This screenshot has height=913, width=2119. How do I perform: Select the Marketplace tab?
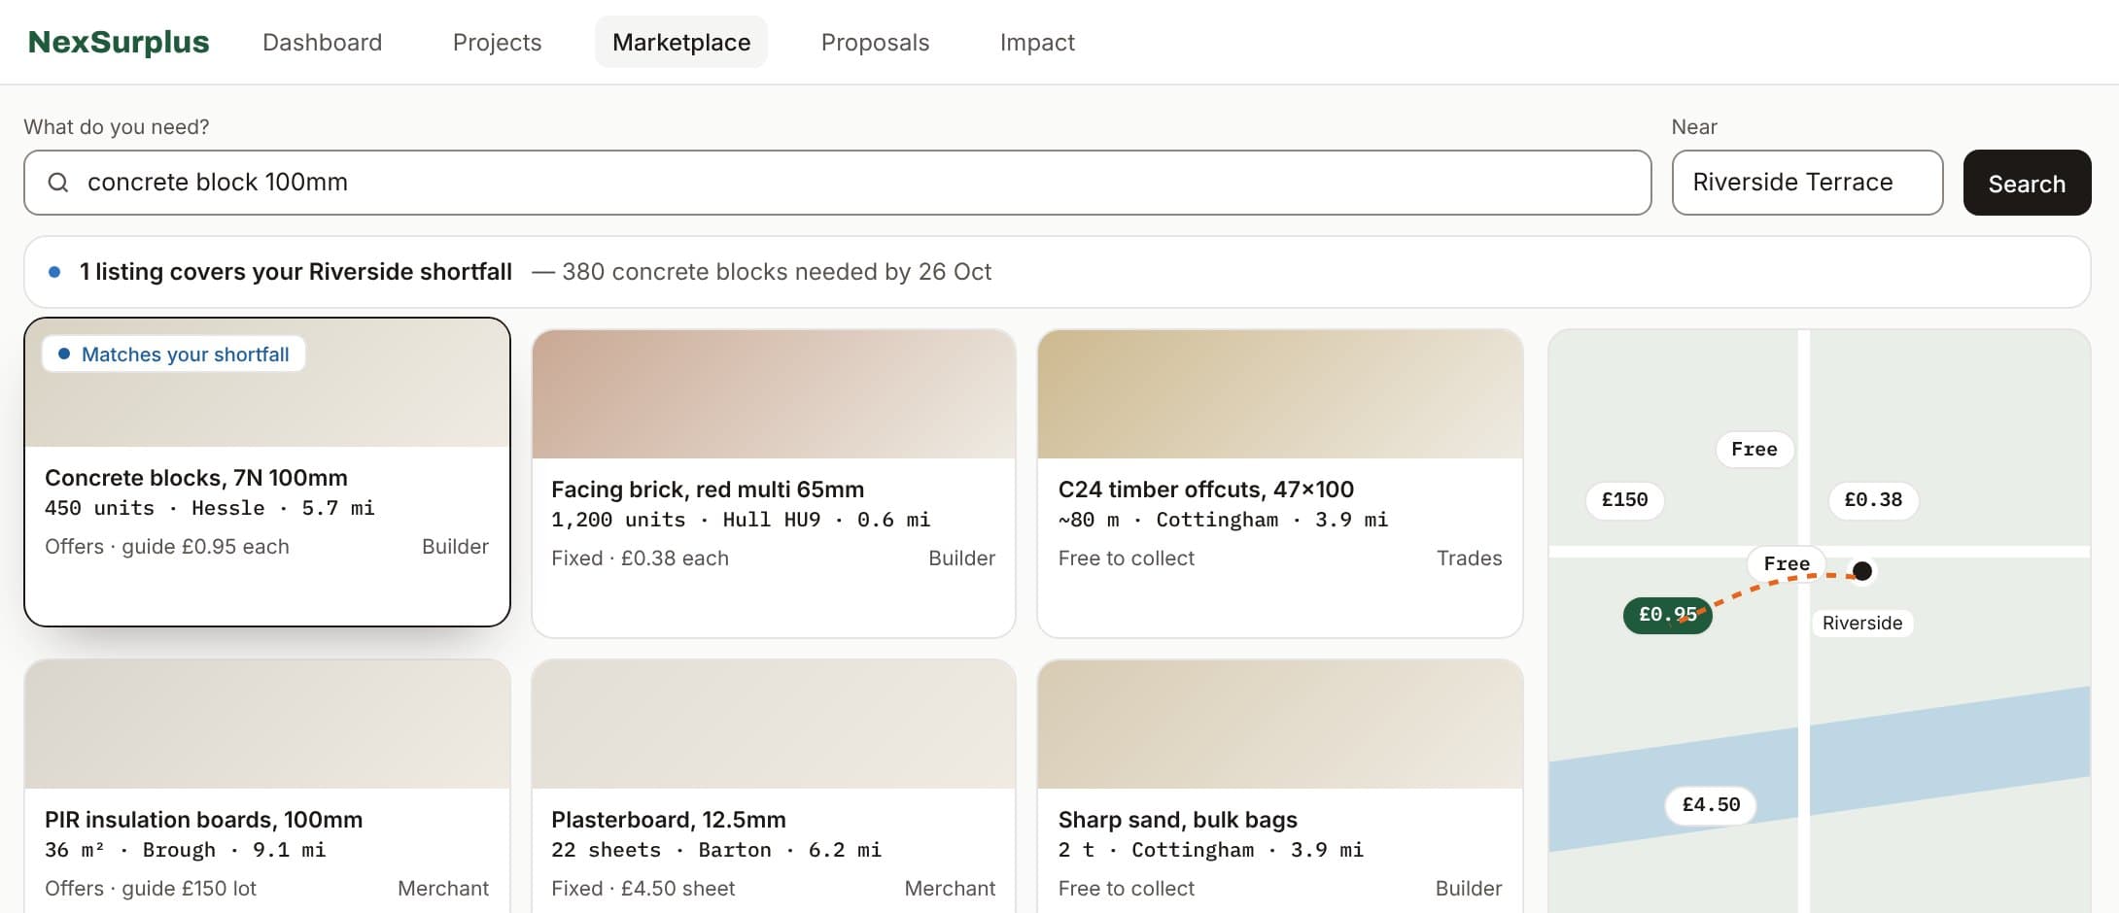pyautogui.click(x=681, y=42)
